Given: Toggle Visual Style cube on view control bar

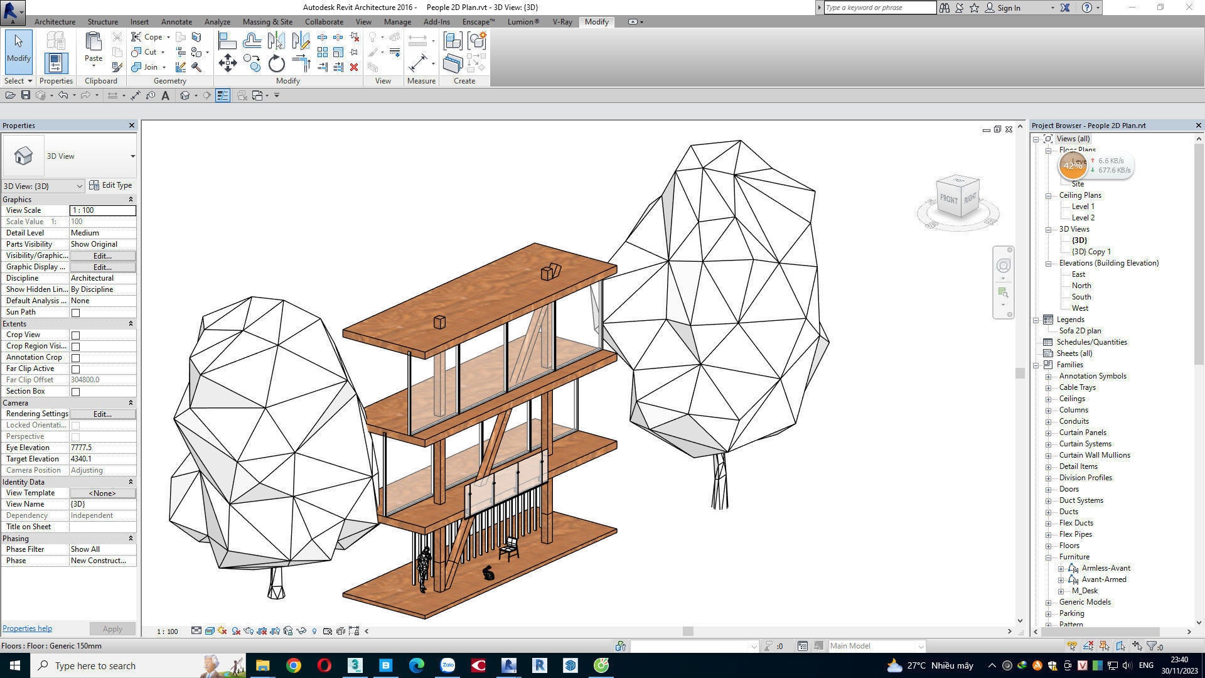Looking at the screenshot, I should coord(210,631).
